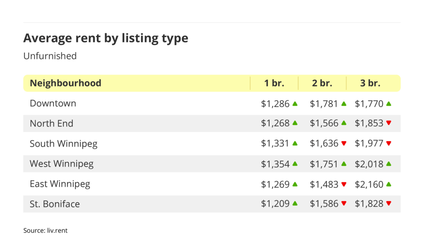Click green up arrow beside Downtown $1,286
424x250 pixels.
295,103
